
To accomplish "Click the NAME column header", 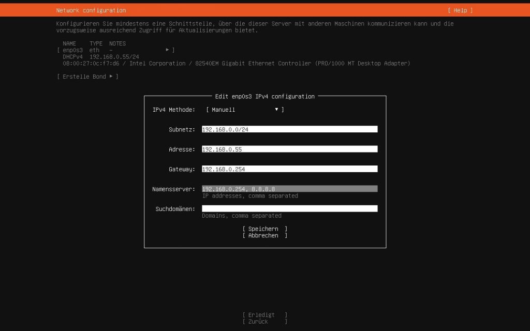I will [69, 43].
